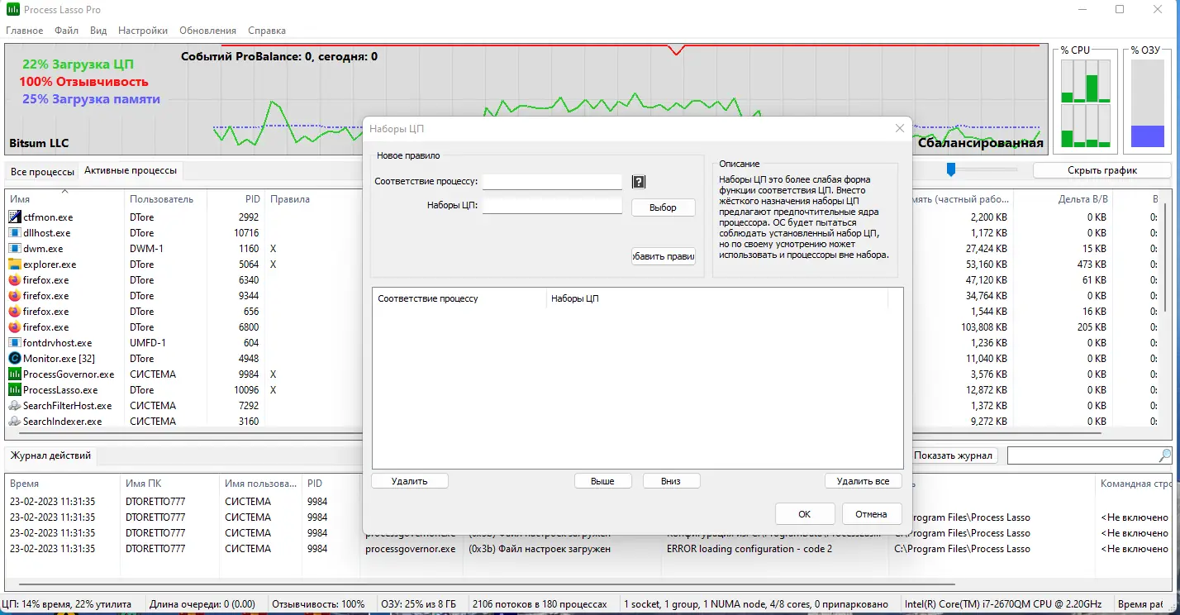This screenshot has height=615, width=1180.
Task: Select the Журнал действий tab
Action: coord(50,455)
